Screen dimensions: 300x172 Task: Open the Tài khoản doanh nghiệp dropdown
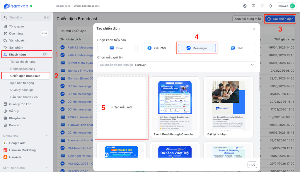click(176, 65)
